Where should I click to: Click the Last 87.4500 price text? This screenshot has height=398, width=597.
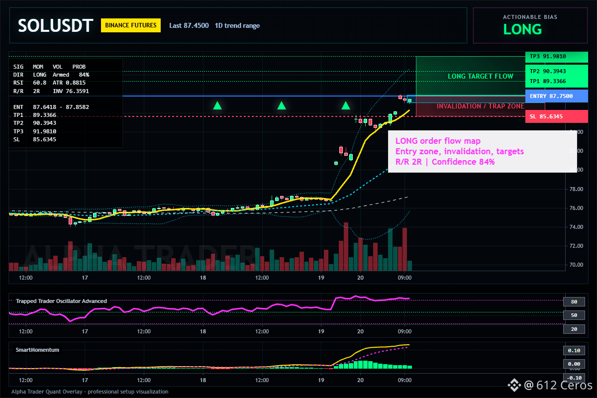[x=189, y=25]
